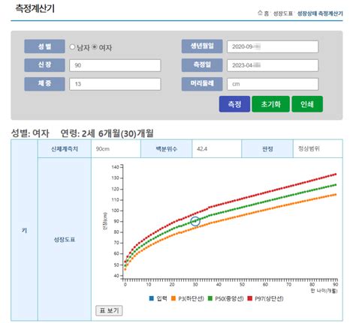Click the home icon in breadcrumb

click(x=260, y=13)
